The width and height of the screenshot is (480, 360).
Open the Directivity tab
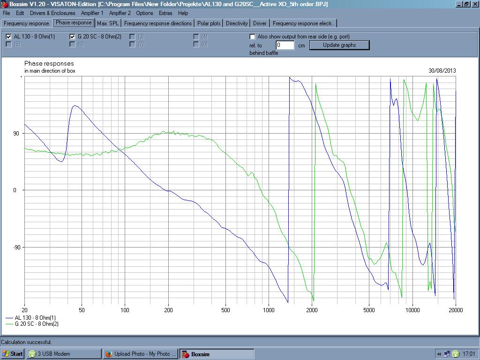(x=237, y=23)
